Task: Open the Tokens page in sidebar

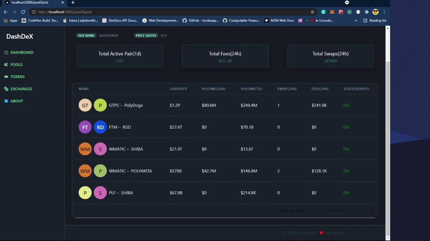Action: pyautogui.click(x=17, y=77)
